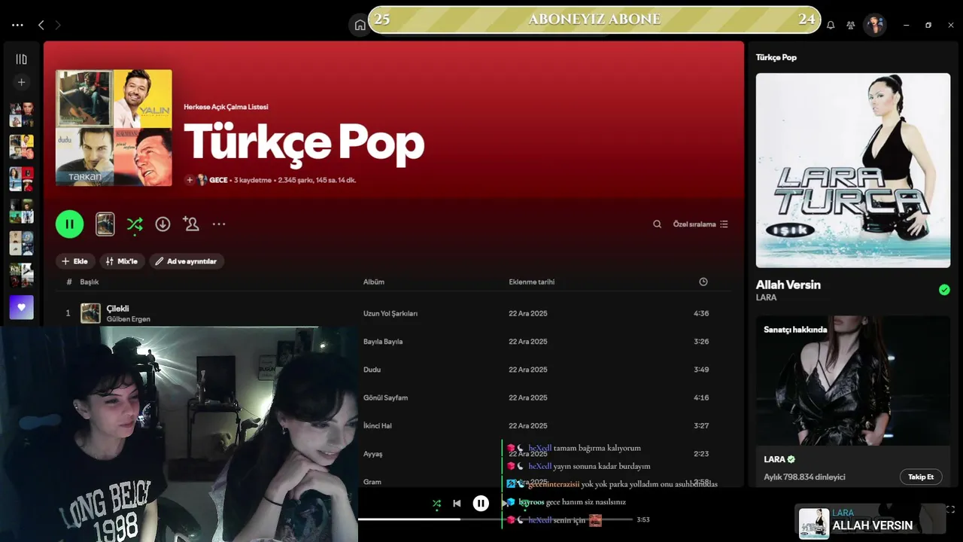
Task: Sort by the Başlık column header
Action: pos(90,282)
